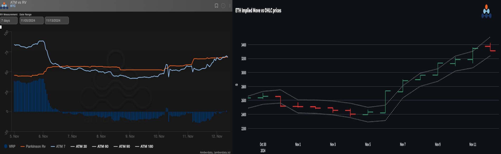This screenshot has width=501, height=154.
Task: Toggle the VRP series in legend
Action: click(x=10, y=146)
